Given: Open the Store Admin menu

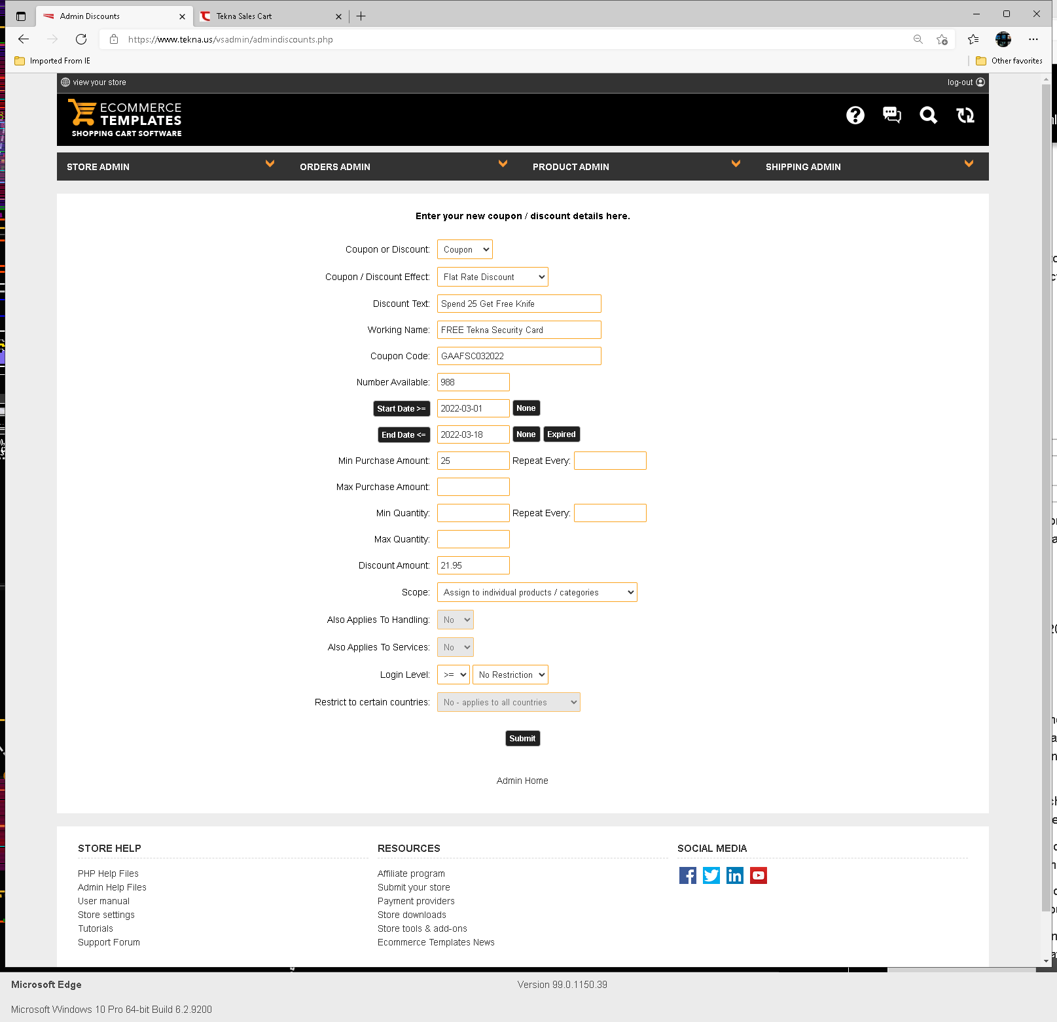Looking at the screenshot, I should 170,167.
